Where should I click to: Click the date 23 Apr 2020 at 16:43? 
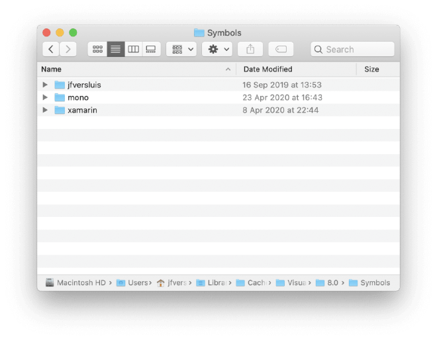(x=282, y=97)
